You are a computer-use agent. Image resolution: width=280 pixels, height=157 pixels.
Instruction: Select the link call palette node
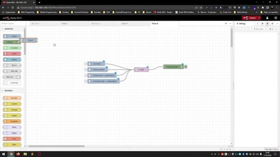[12, 71]
